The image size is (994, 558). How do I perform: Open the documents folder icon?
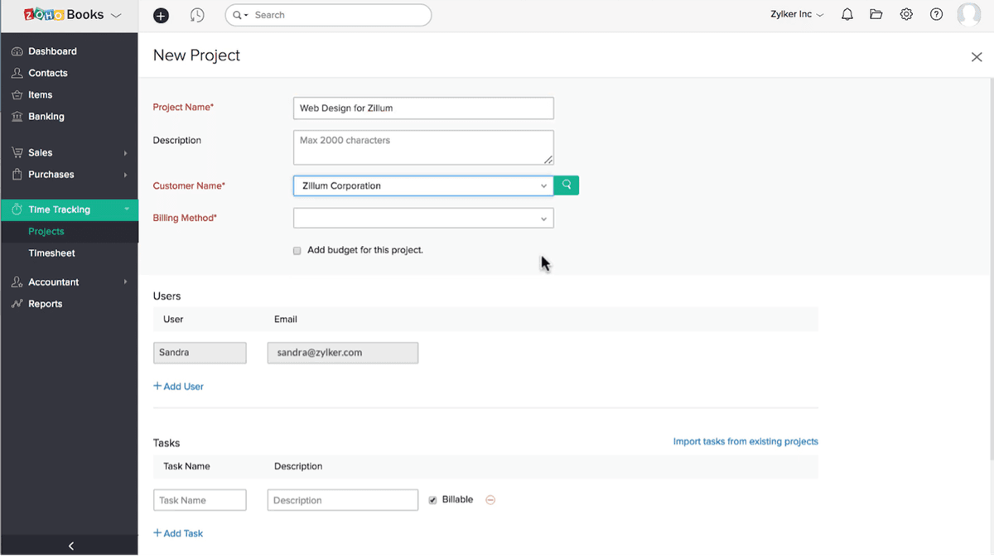click(x=876, y=15)
